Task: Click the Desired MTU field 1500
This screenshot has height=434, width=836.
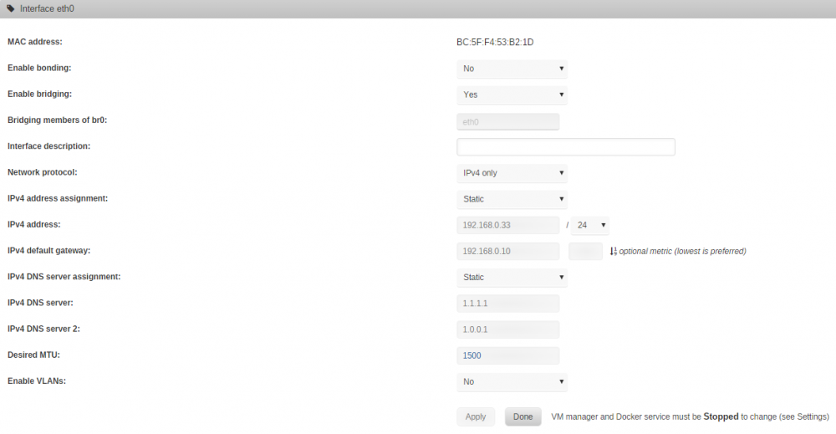Action: [508, 356]
